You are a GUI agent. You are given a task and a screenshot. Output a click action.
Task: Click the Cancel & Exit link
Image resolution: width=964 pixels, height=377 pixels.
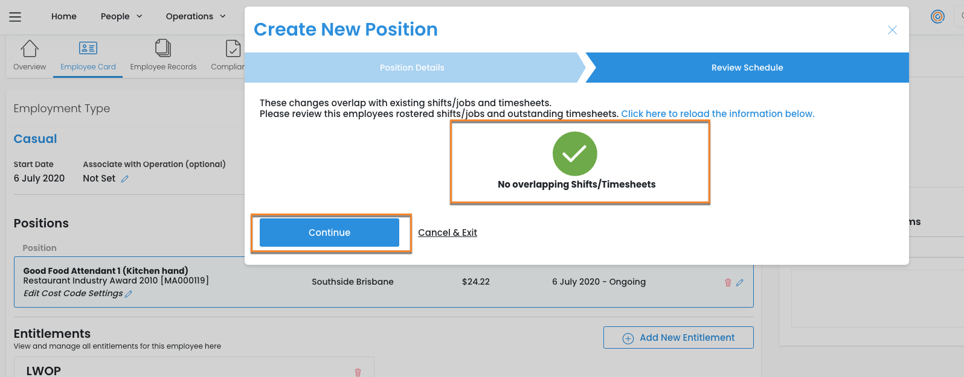pos(448,233)
